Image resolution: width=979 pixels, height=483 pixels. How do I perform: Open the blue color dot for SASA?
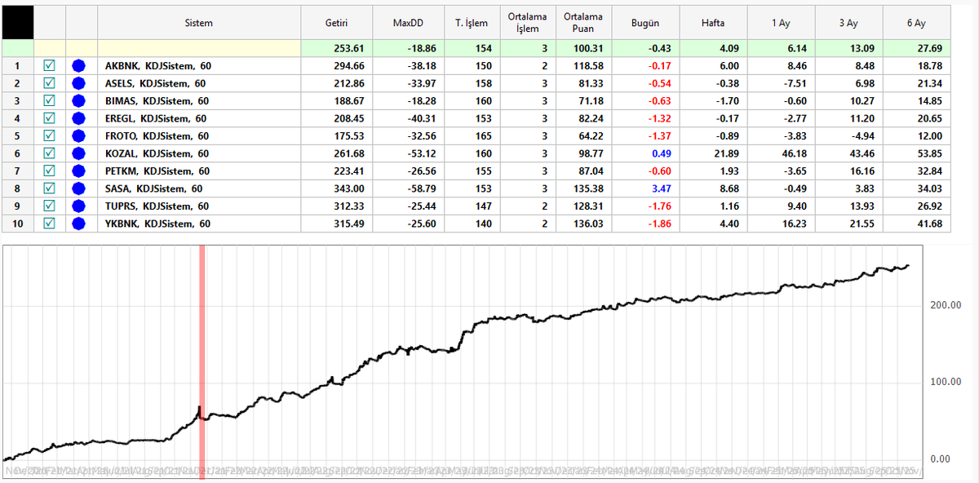(80, 188)
